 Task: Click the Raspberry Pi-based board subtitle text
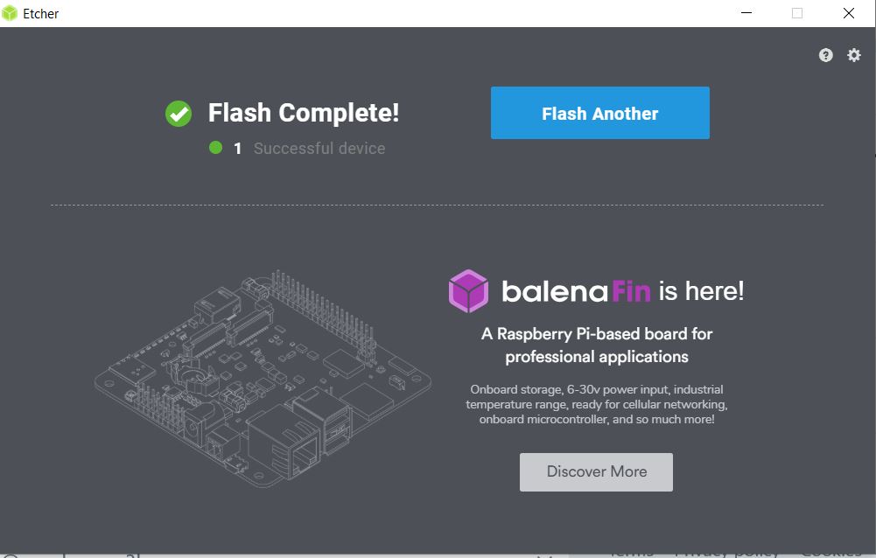click(597, 345)
